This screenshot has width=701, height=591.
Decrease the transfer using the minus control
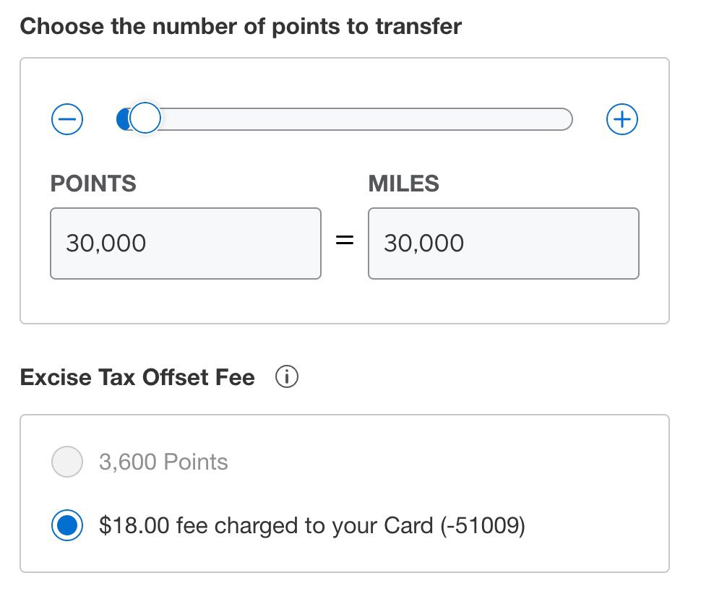click(x=66, y=119)
